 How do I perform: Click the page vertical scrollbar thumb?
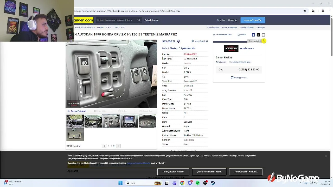(x=331, y=37)
